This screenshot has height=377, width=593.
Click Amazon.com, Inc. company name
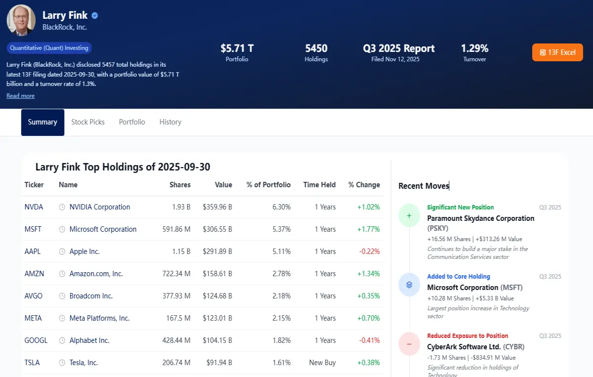pos(96,274)
